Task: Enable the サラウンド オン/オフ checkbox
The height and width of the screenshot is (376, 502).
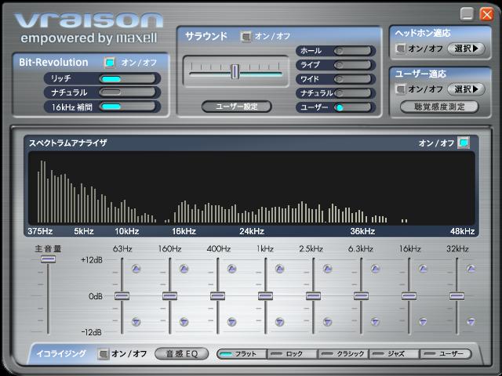Action: pos(246,36)
